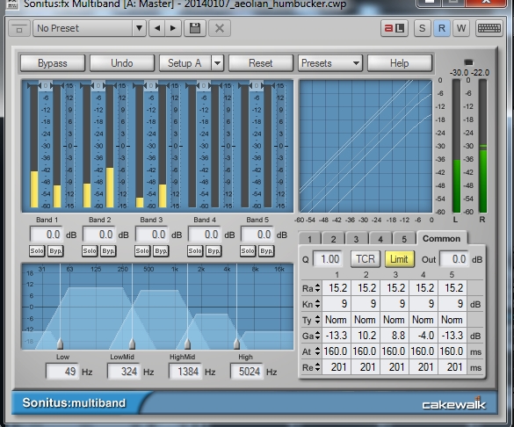This screenshot has height=427, width=514.
Task: Click band 4 gain value -4.0
Action: (424, 336)
